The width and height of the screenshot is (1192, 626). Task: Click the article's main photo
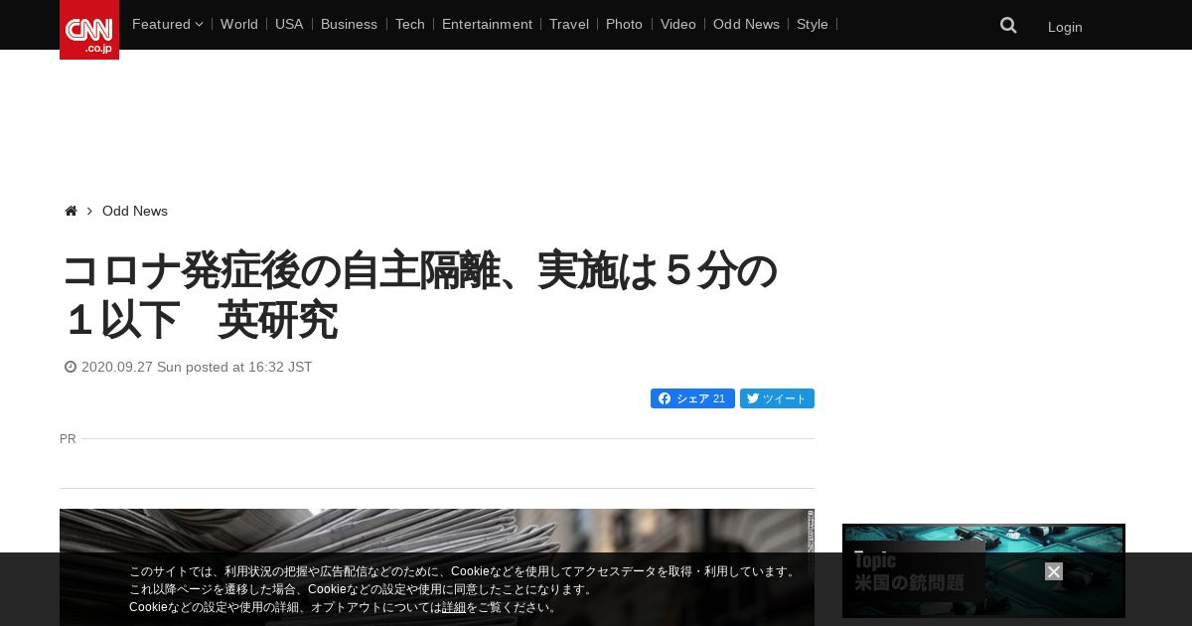click(437, 567)
